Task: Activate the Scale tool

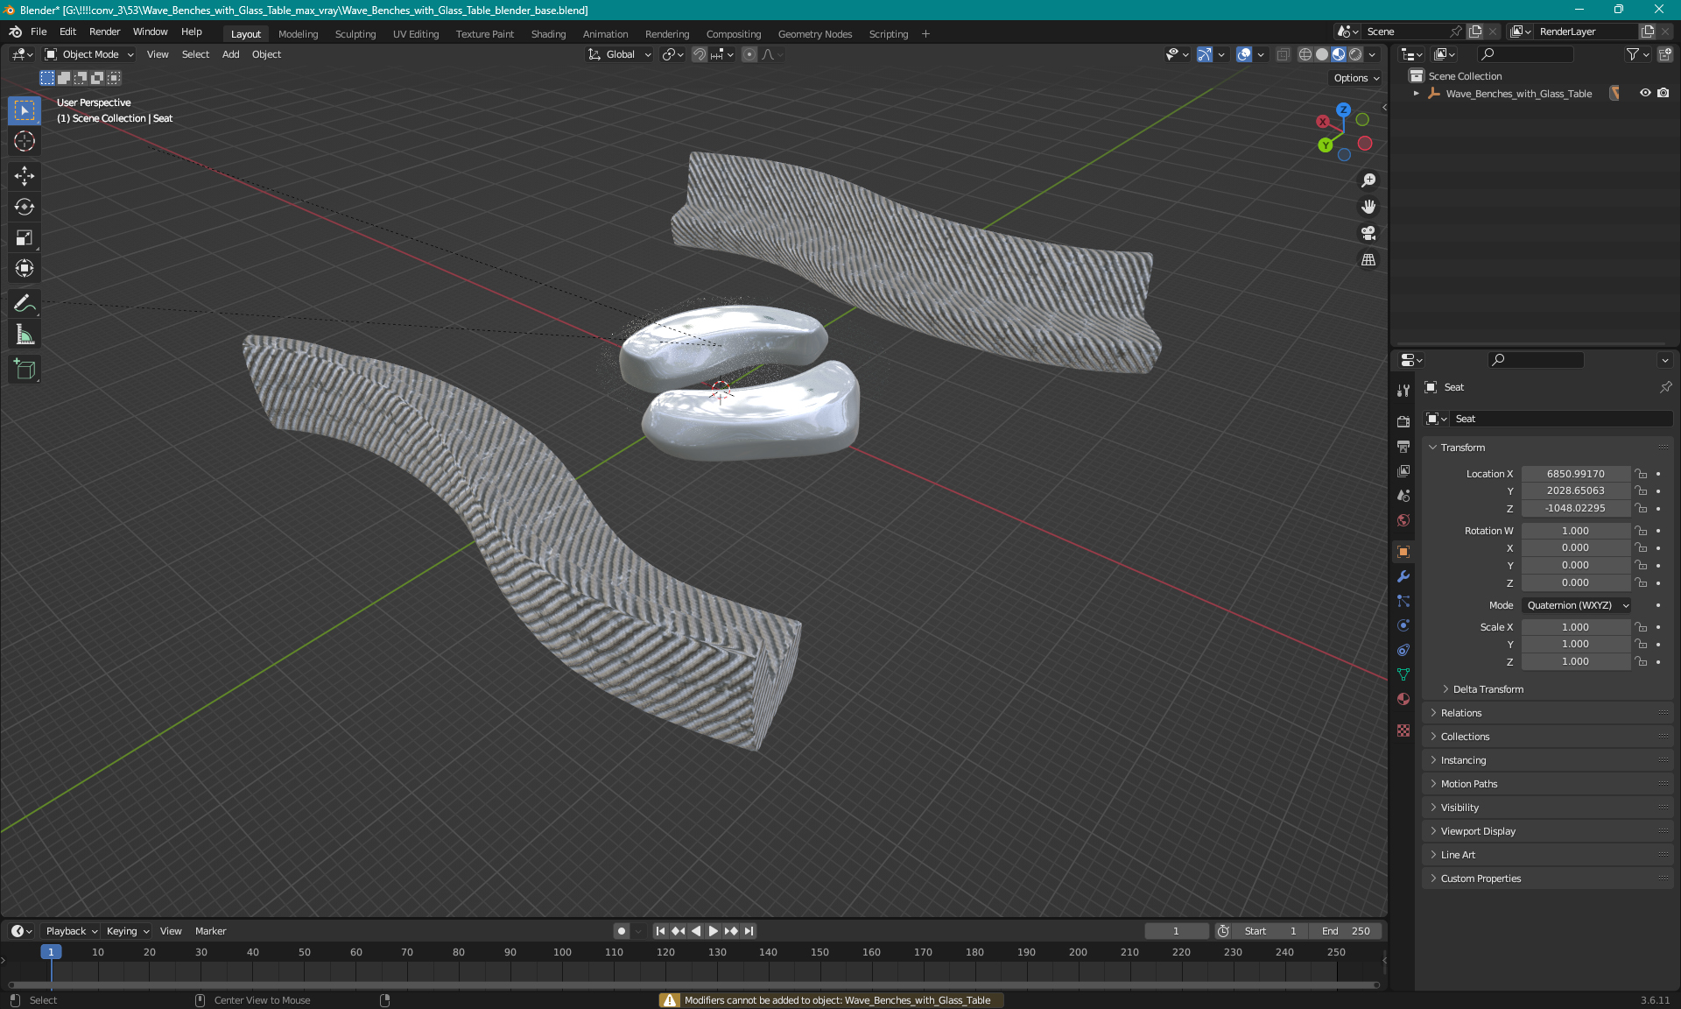Action: 25,237
